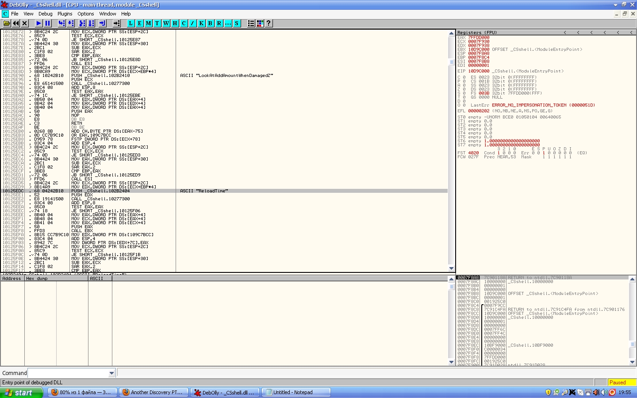Image resolution: width=637 pixels, height=398 pixels.
Task: Show Windows with W button
Action: [166, 23]
